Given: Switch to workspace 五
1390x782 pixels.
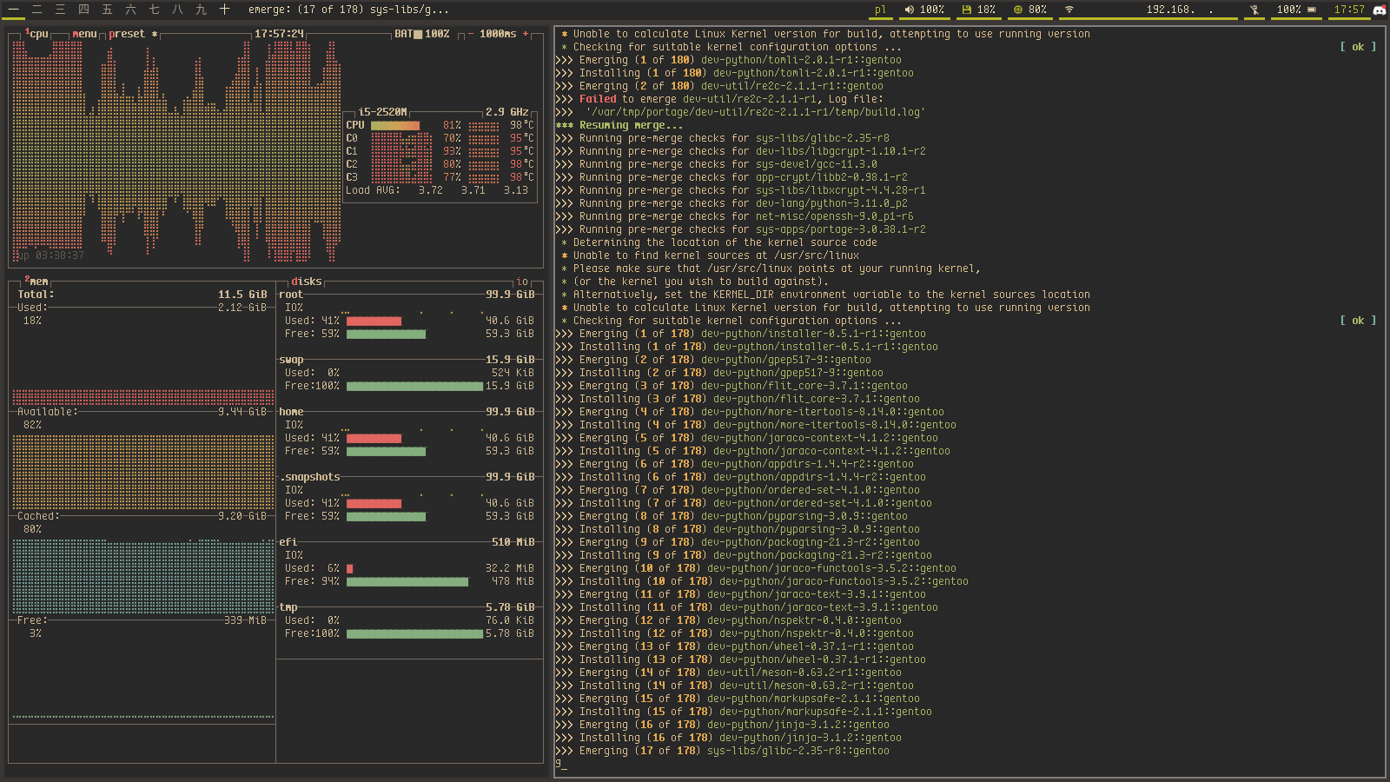Looking at the screenshot, I should point(107,10).
